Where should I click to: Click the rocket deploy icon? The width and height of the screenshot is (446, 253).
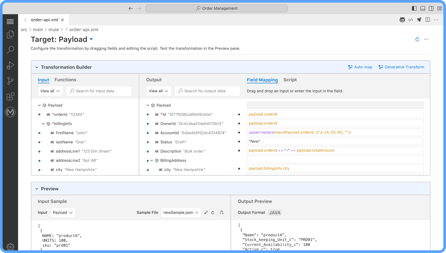[419, 20]
